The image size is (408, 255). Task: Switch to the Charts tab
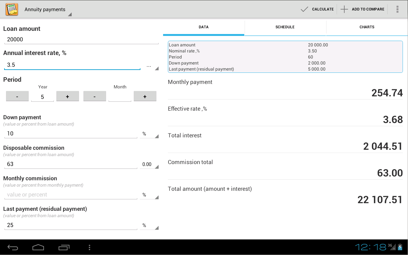pos(367,27)
